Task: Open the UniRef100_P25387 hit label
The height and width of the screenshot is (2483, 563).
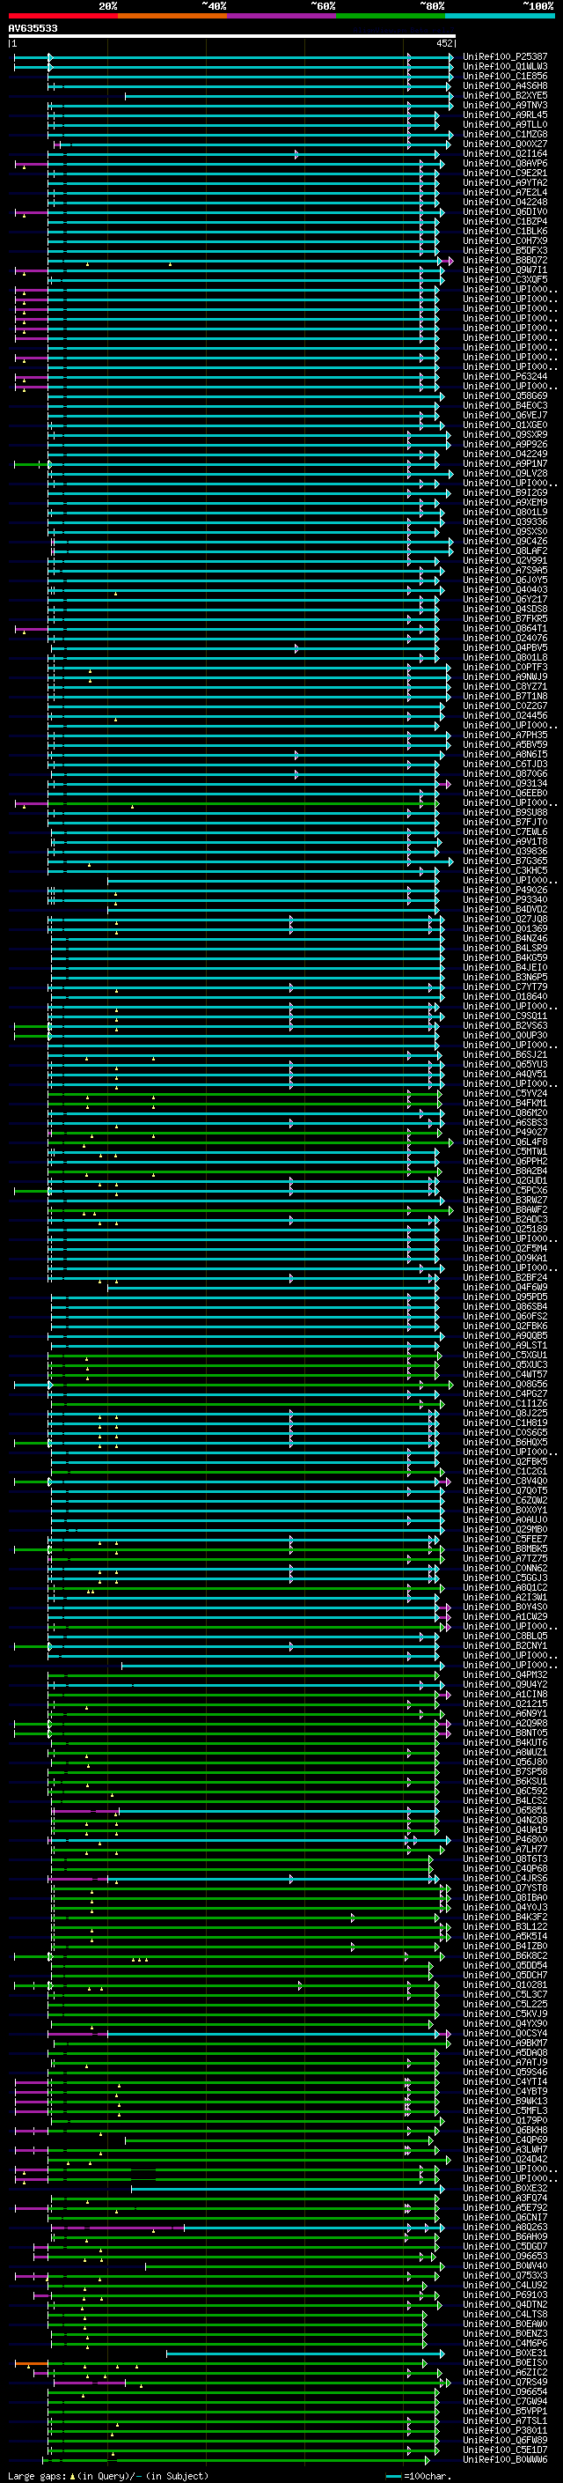Action: pos(505,57)
